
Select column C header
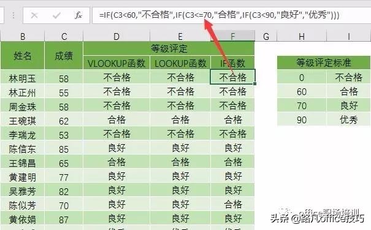(x=64, y=36)
